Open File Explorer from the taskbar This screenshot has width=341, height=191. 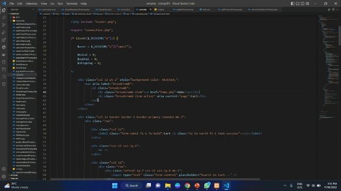tap(168, 186)
